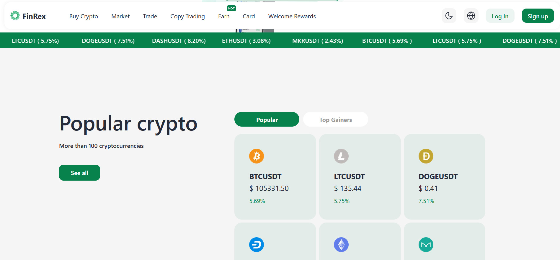Image resolution: width=560 pixels, height=260 pixels.
Task: Click the LTCUSDT card title
Action: [349, 176]
